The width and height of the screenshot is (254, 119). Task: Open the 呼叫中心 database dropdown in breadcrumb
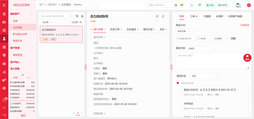tap(86, 5)
